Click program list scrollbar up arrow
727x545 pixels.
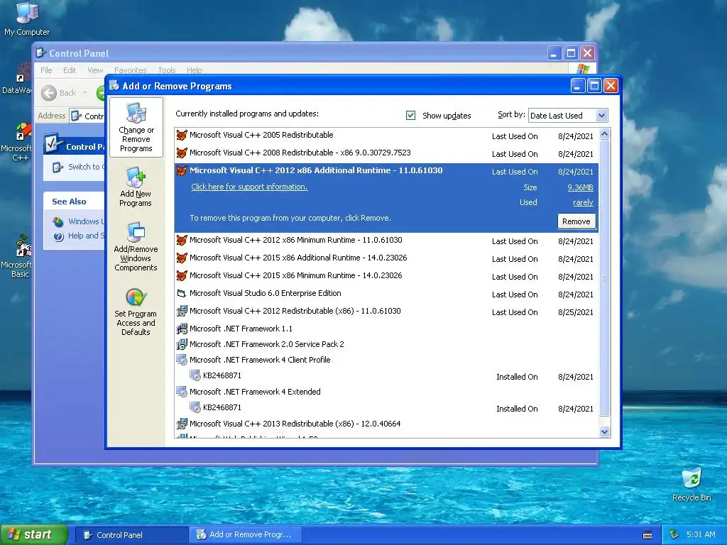tap(605, 134)
